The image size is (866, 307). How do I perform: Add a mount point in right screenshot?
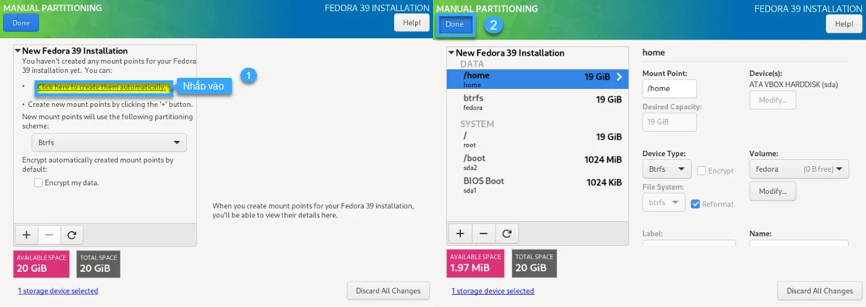tap(460, 233)
